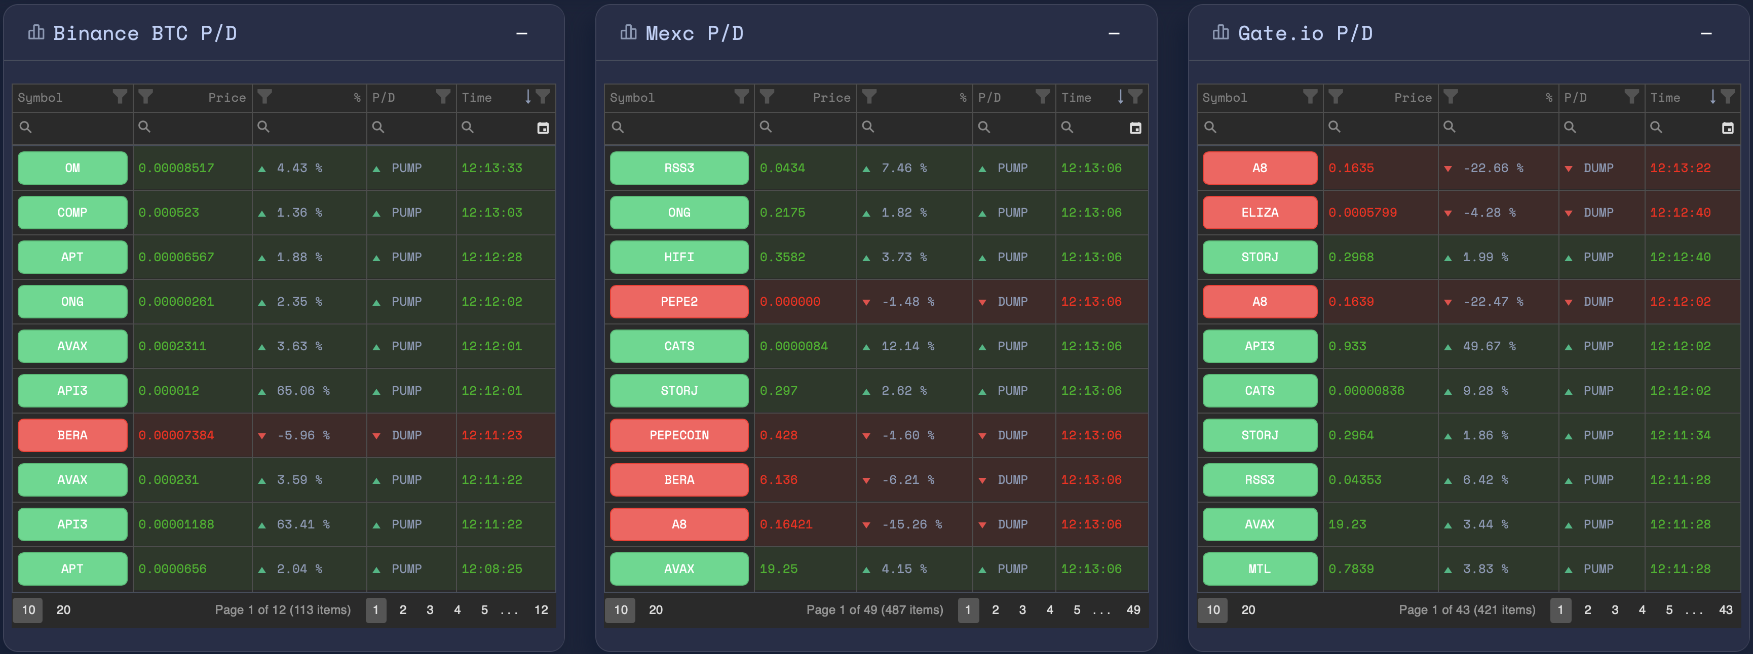Viewport: 1753px width, 654px height.
Task: Focus Symbol search field in Binance table
Action: 73,127
